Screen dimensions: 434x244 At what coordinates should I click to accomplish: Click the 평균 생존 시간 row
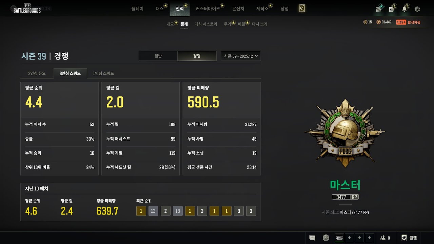click(222, 167)
